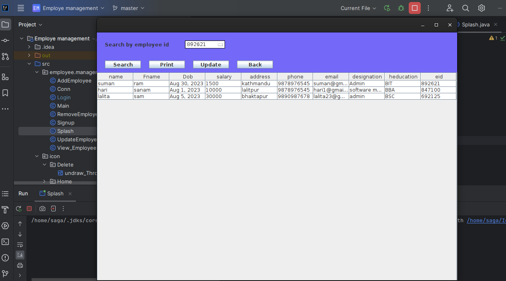Expand the out folder
This screenshot has width=506, height=281.
pyautogui.click(x=29, y=55)
